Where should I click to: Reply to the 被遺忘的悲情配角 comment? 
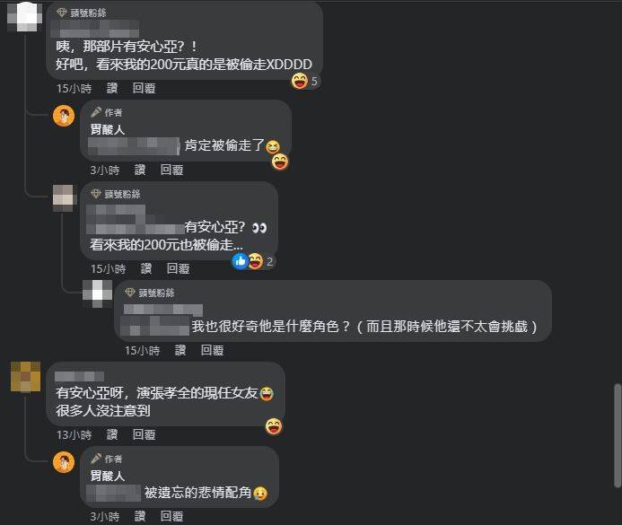[x=171, y=516]
